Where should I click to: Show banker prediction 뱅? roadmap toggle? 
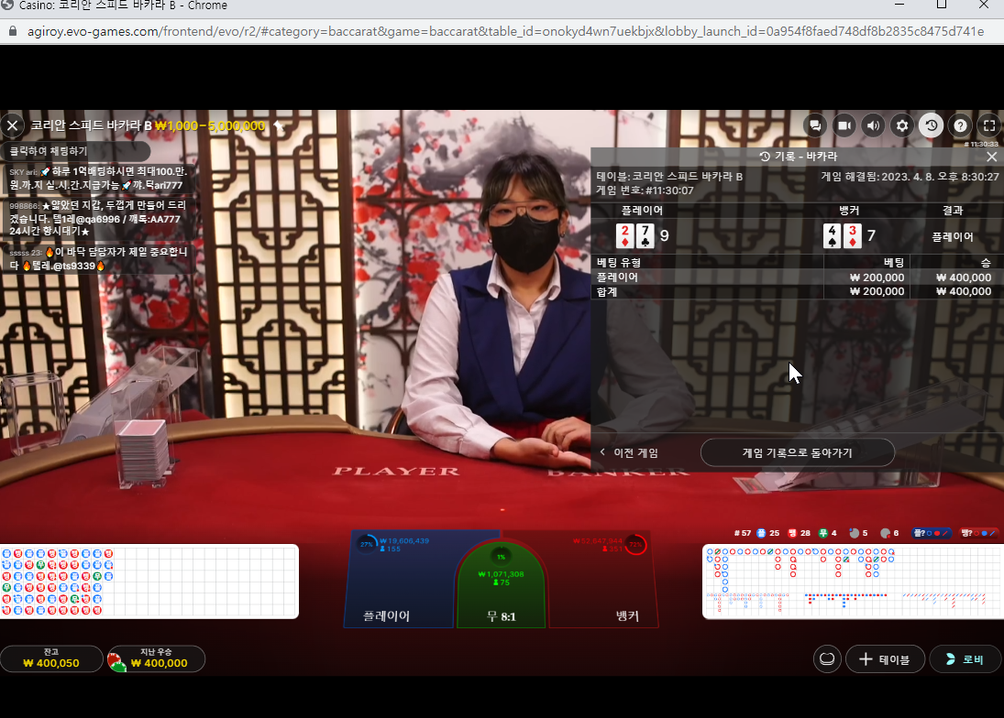[x=979, y=533]
